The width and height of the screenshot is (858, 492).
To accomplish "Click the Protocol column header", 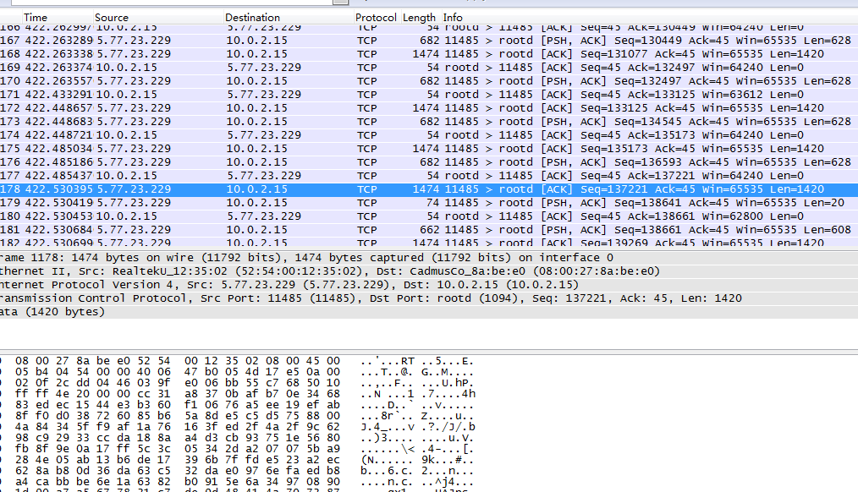I will 375,17.
